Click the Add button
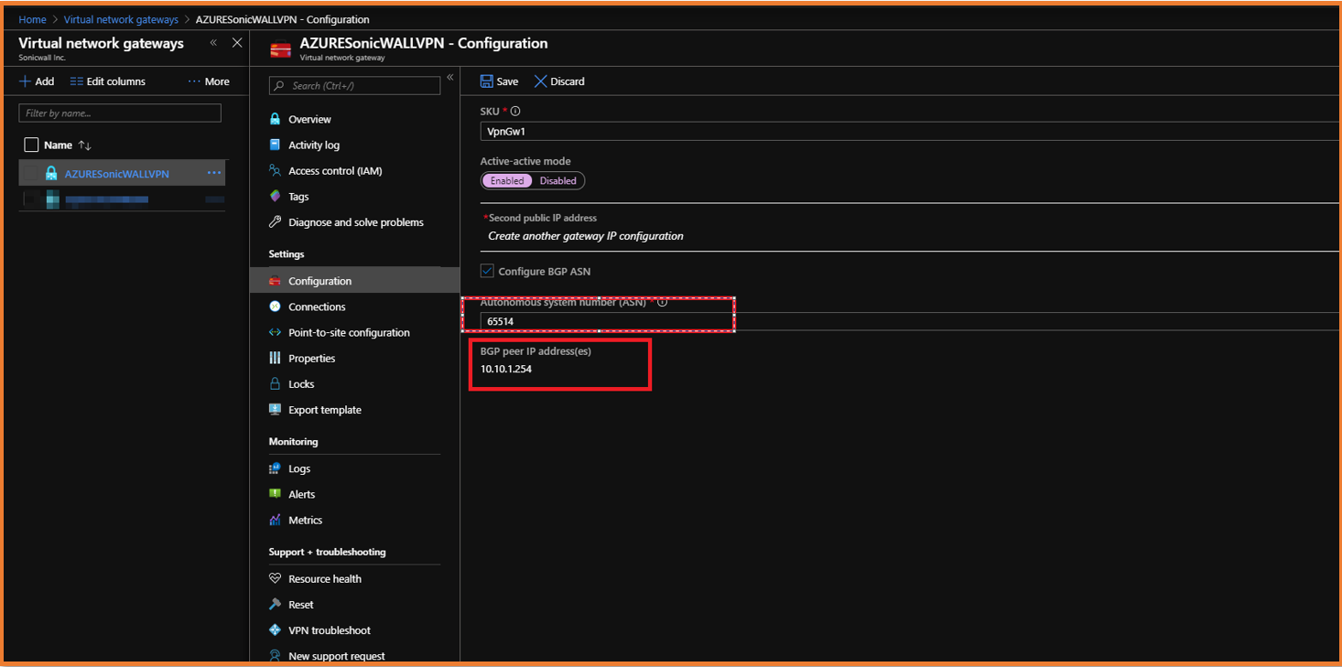The image size is (1342, 667). (37, 81)
